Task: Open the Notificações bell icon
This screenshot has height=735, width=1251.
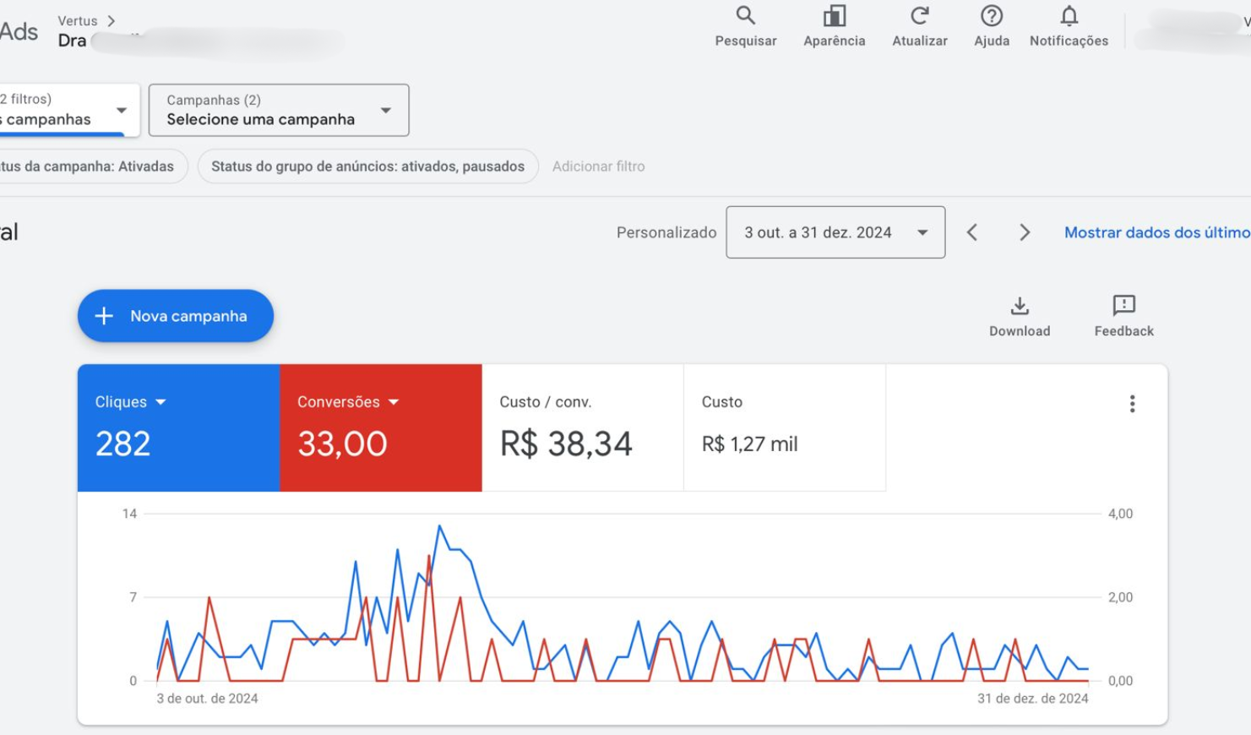Action: pyautogui.click(x=1069, y=16)
